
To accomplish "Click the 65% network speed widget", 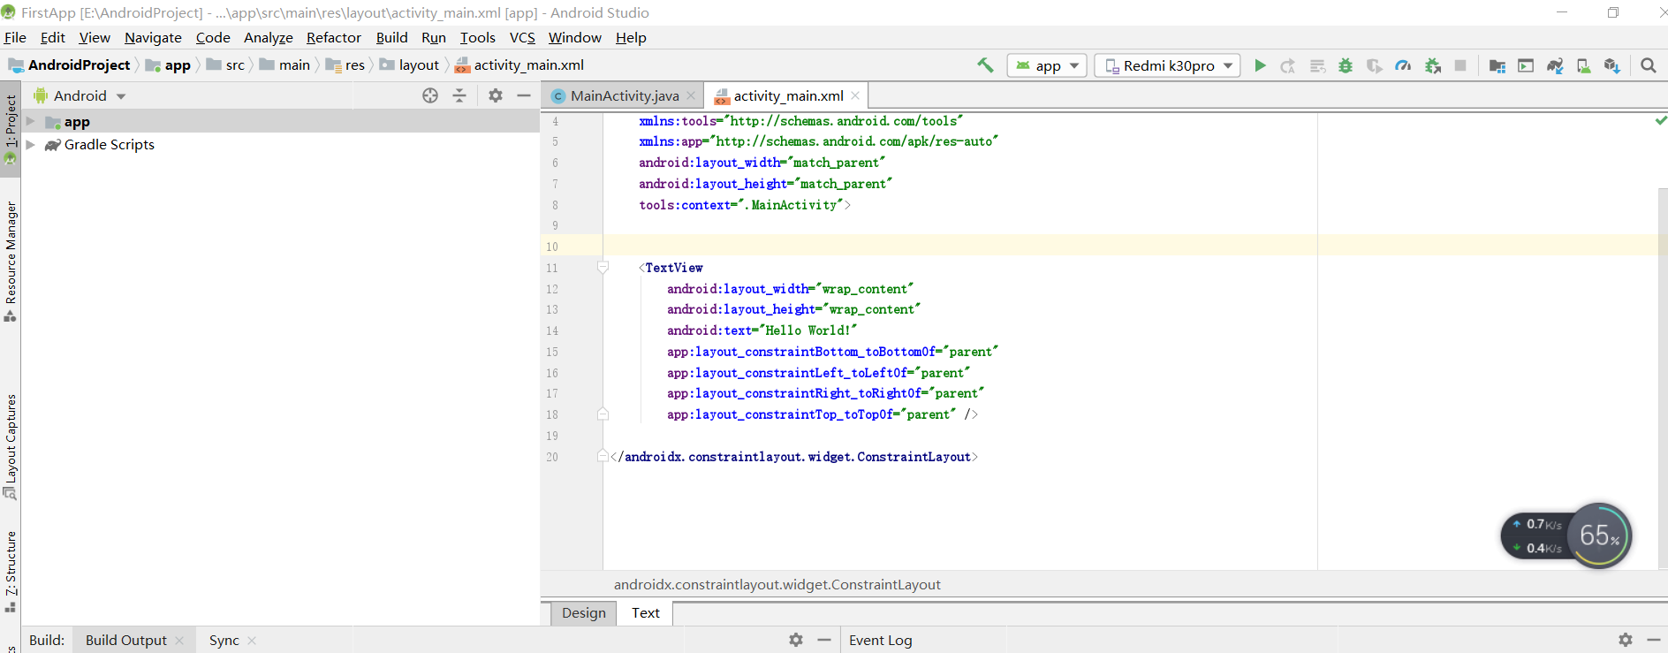I will pos(1599,535).
